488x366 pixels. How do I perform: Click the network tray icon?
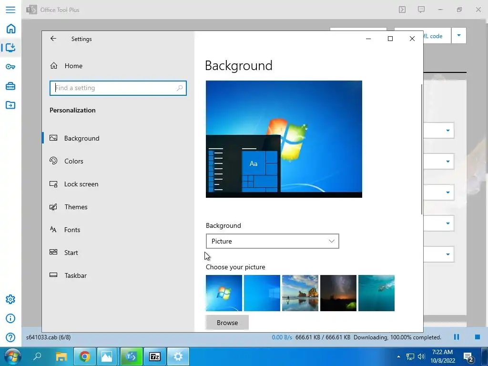click(410, 356)
